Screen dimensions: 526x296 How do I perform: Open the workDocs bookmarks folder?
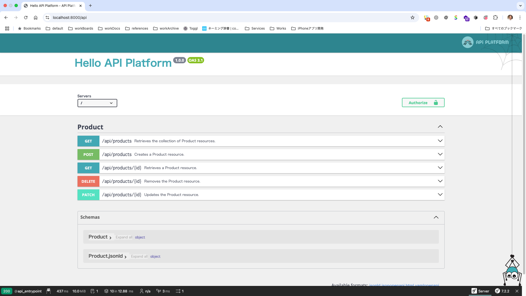(109, 29)
